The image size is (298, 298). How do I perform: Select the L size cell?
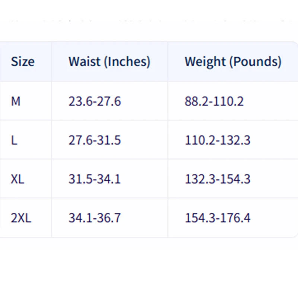click(14, 140)
